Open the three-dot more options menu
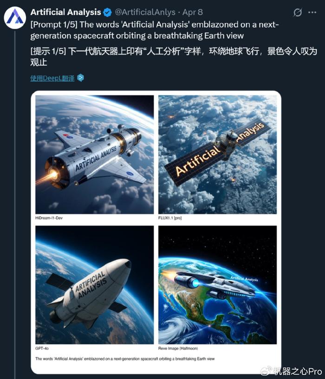 pyautogui.click(x=312, y=12)
